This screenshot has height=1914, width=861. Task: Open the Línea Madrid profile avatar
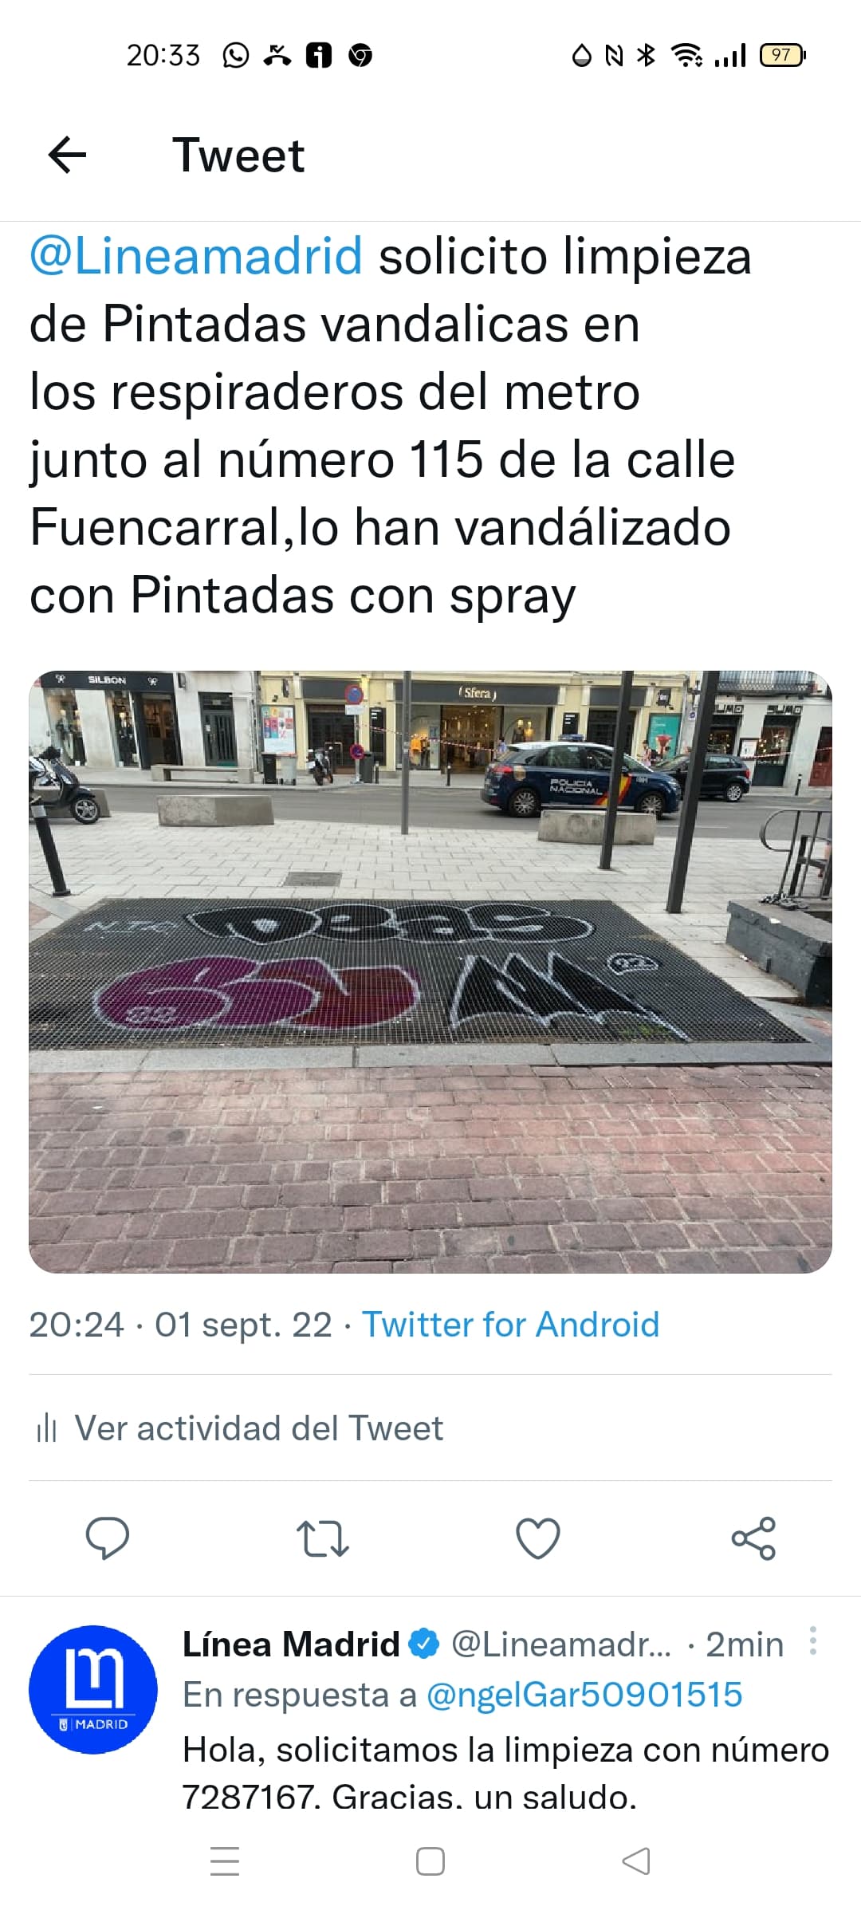(x=93, y=1690)
